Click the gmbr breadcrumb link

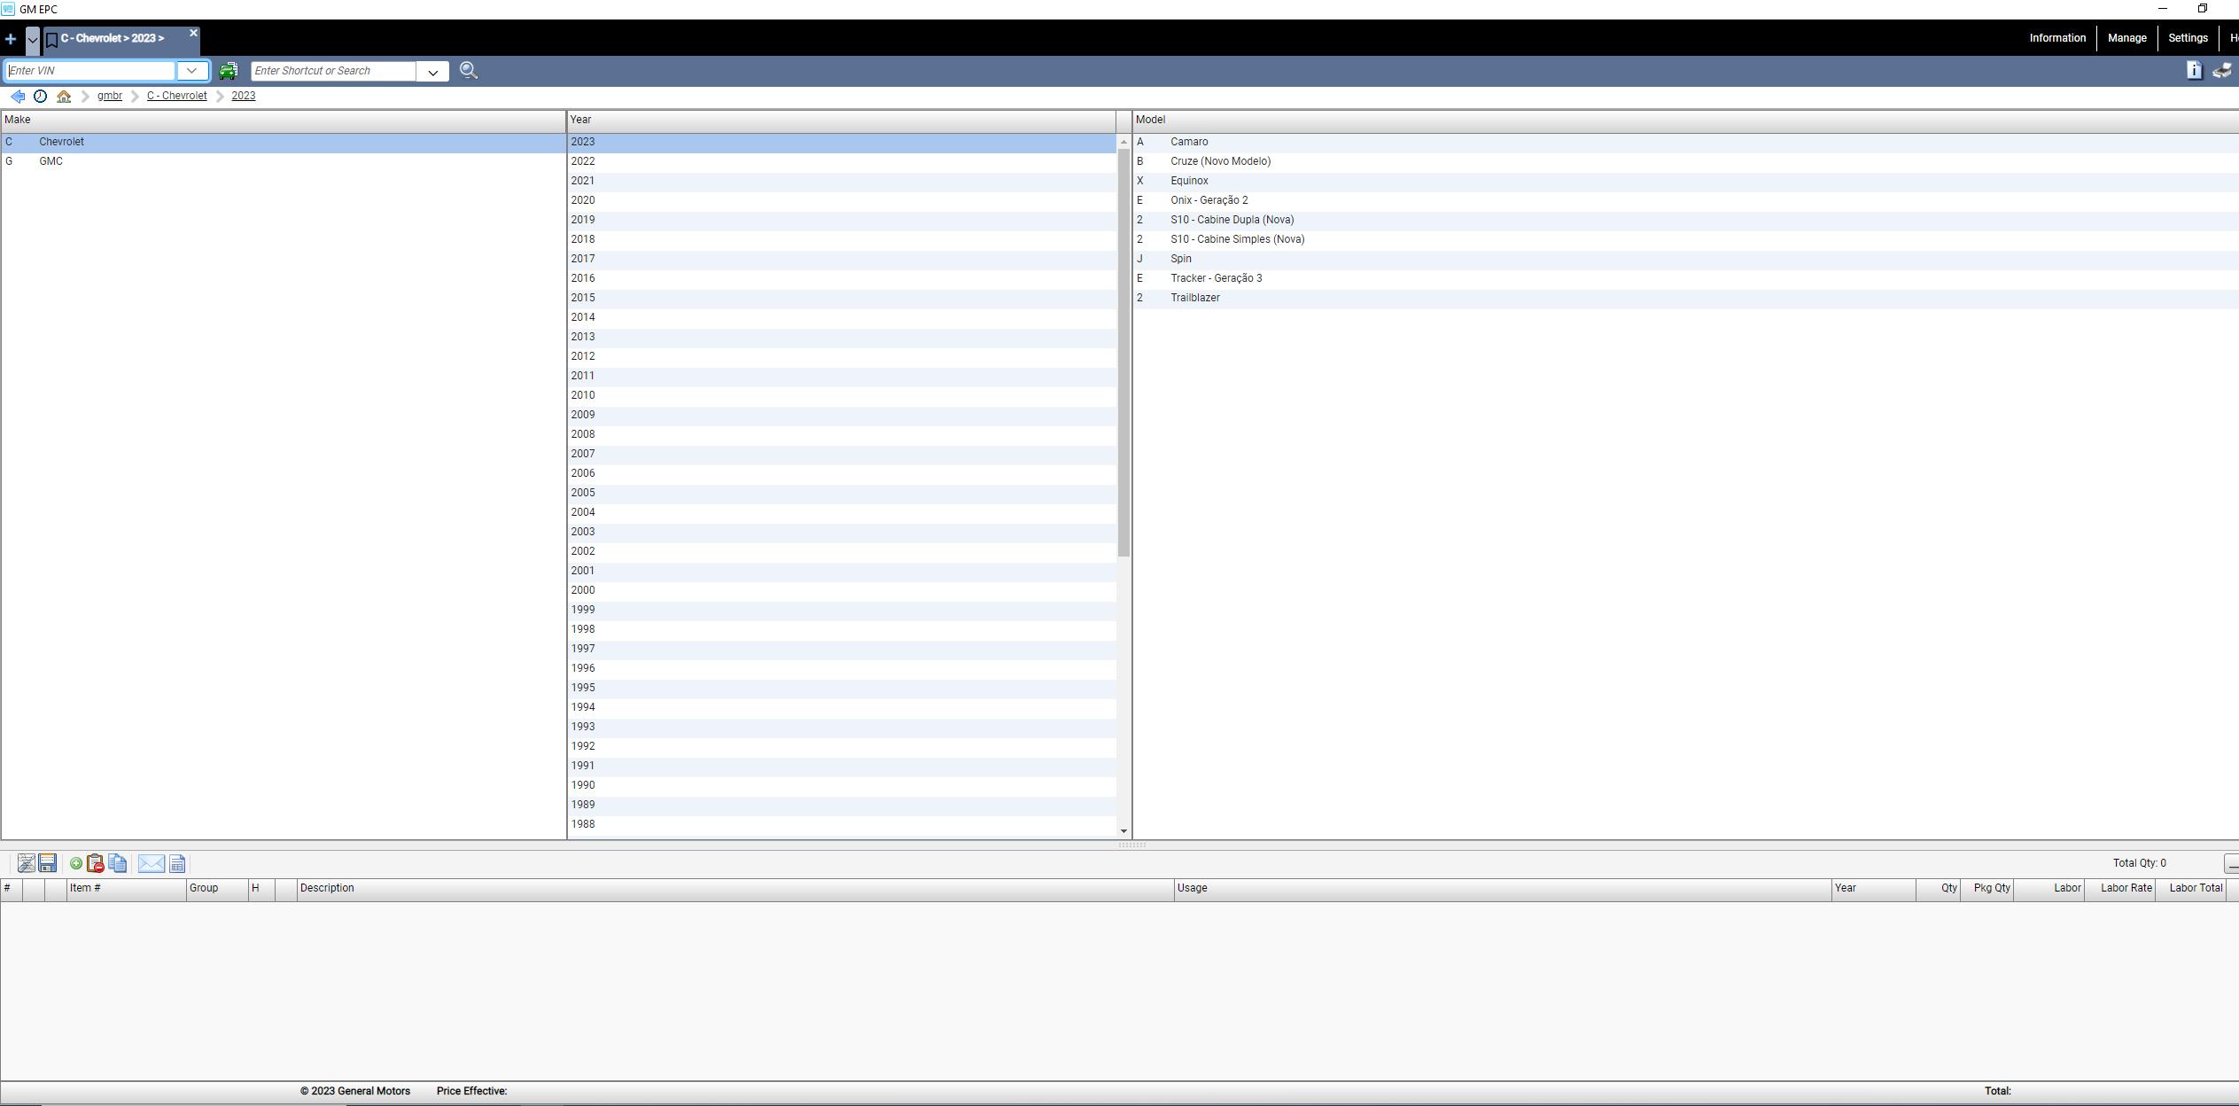(x=110, y=96)
